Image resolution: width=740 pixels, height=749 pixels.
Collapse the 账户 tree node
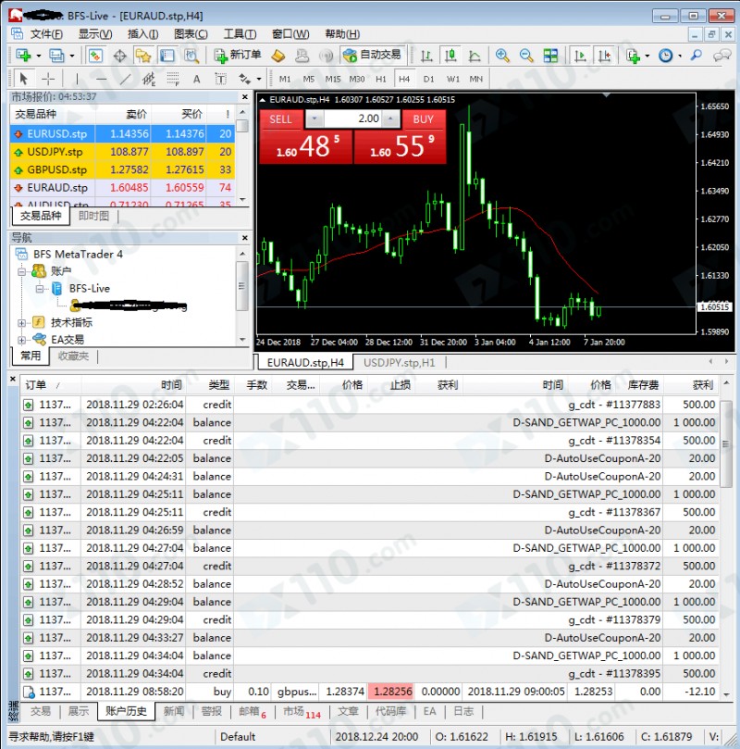tap(21, 271)
